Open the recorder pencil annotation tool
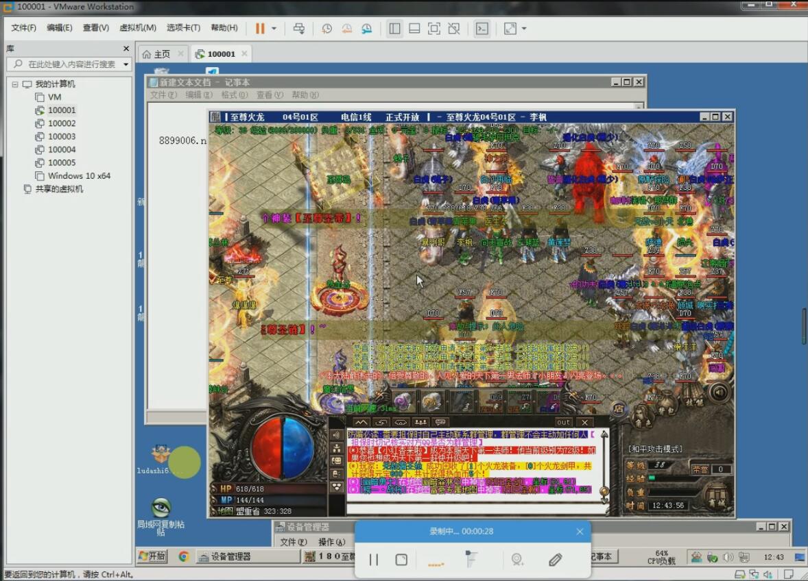The width and height of the screenshot is (808, 581). coord(555,559)
